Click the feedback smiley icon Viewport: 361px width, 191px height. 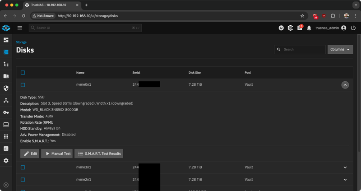click(281, 28)
